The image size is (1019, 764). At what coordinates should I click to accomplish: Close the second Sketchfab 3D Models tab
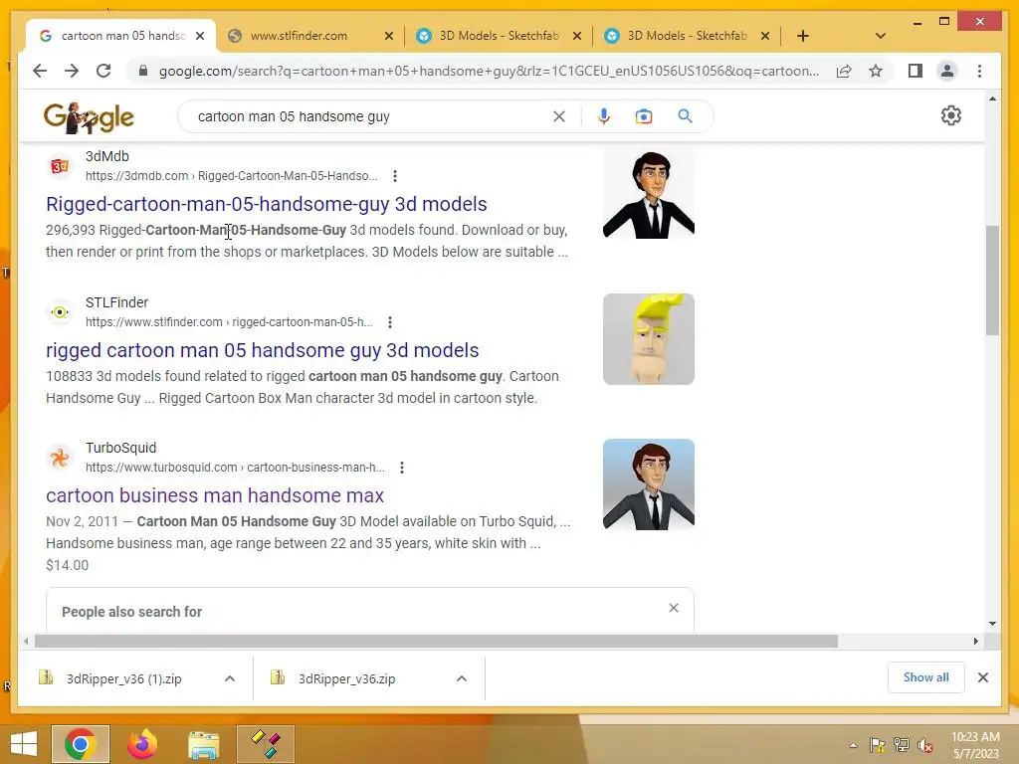(765, 36)
